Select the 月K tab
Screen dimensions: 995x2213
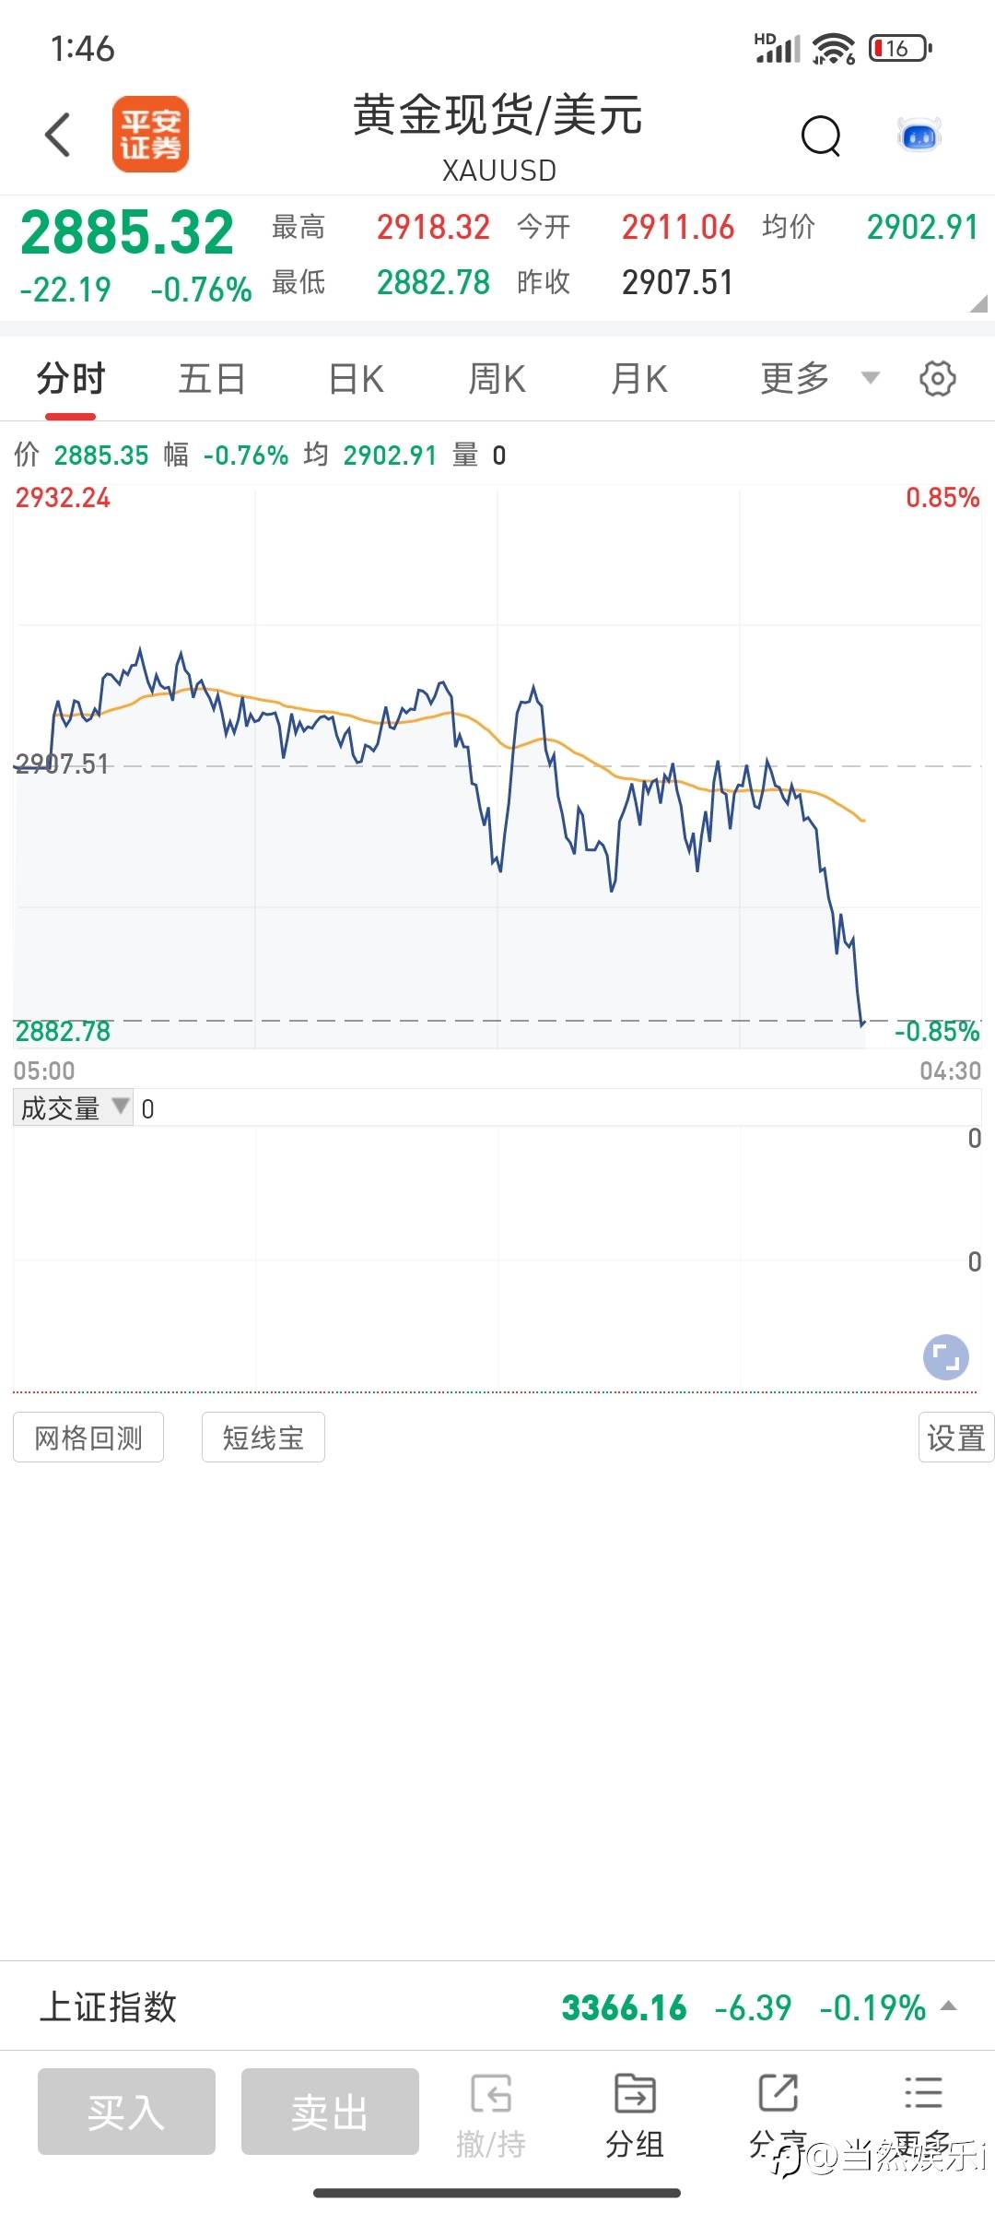(638, 378)
